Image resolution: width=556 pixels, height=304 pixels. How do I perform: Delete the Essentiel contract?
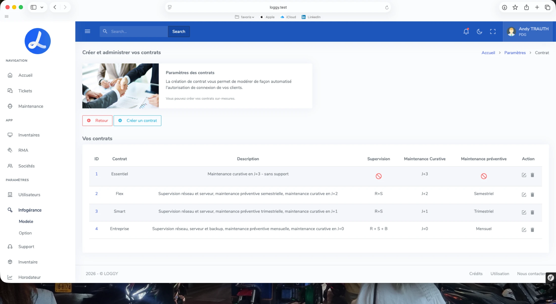[532, 175]
